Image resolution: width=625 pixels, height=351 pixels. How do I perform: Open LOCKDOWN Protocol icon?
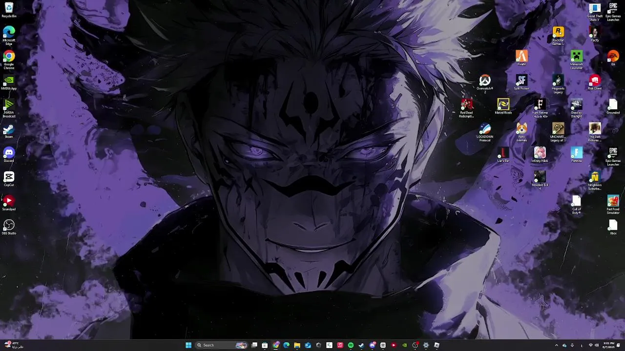coord(485,132)
